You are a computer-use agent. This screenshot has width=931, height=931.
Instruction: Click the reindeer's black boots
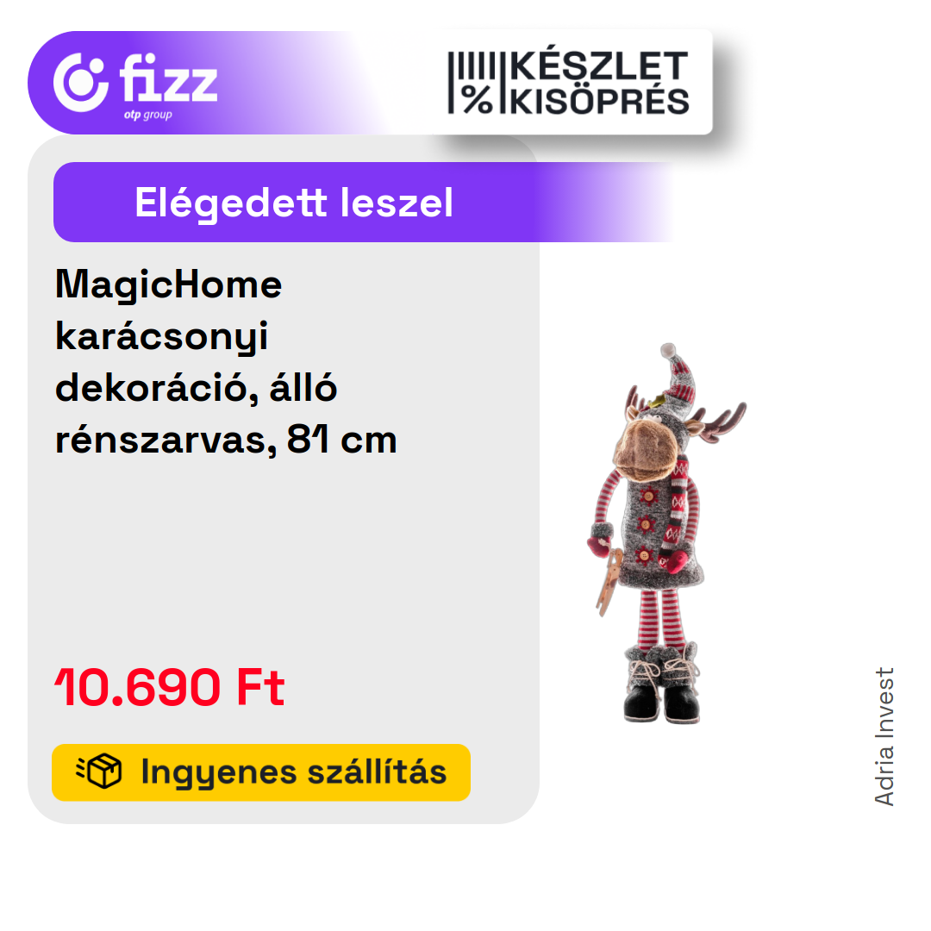[662, 686]
